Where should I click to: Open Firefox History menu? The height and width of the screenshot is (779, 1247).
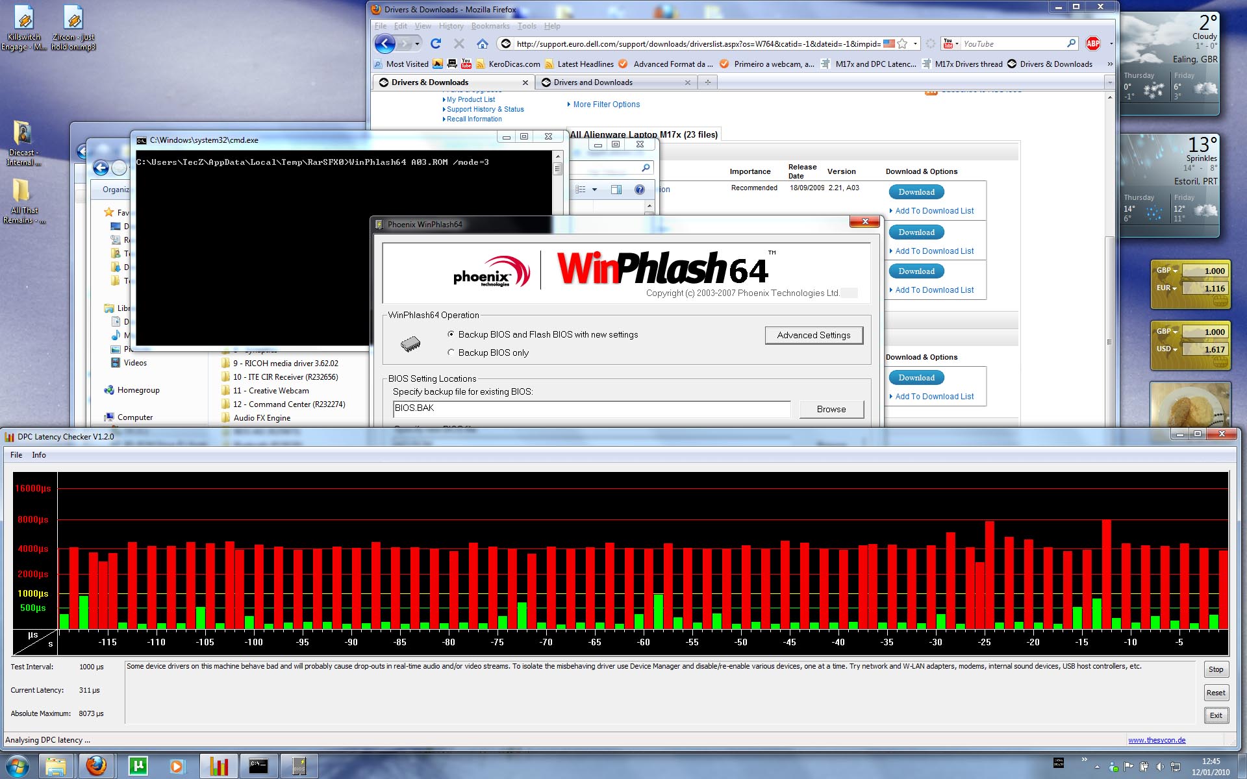click(451, 26)
